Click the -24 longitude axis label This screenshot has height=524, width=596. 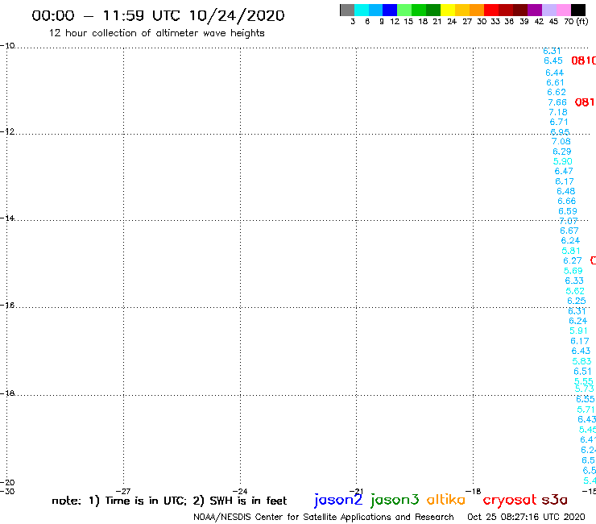(240, 491)
